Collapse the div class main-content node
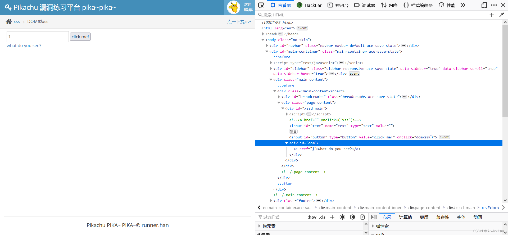This screenshot has width=508, height=235. pyautogui.click(x=271, y=79)
